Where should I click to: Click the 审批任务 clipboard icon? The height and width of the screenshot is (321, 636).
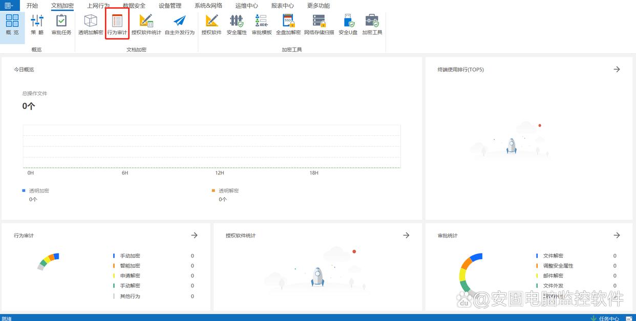[x=61, y=24]
